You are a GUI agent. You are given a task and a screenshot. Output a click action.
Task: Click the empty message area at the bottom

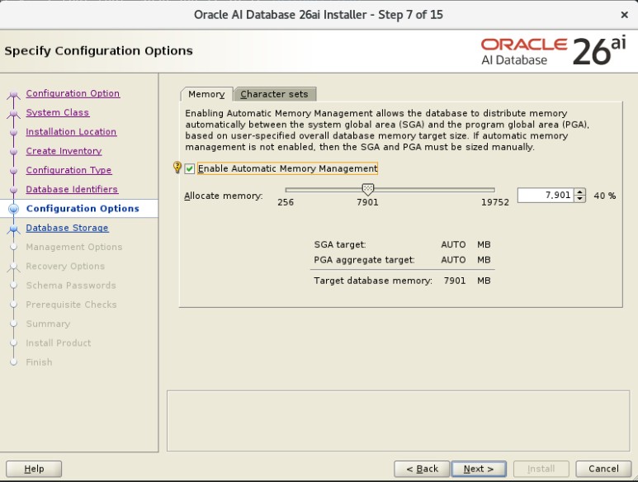click(398, 421)
